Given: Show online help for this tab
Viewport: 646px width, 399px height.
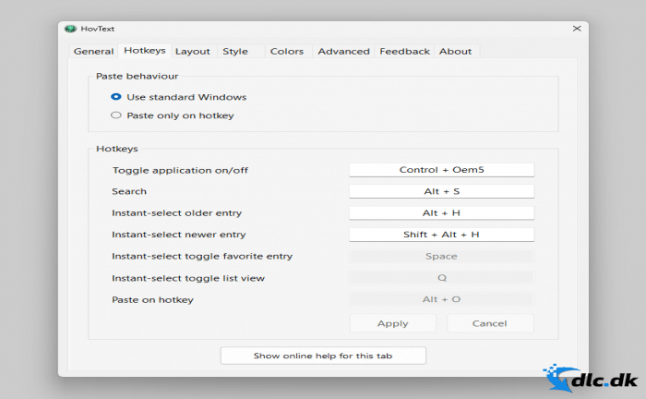Looking at the screenshot, I should coord(323,356).
